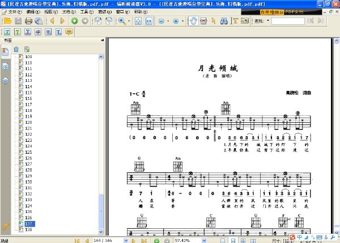Activate the reading glasses view icon
Viewport: 340px width, 243px height.
pyautogui.click(x=203, y=21)
